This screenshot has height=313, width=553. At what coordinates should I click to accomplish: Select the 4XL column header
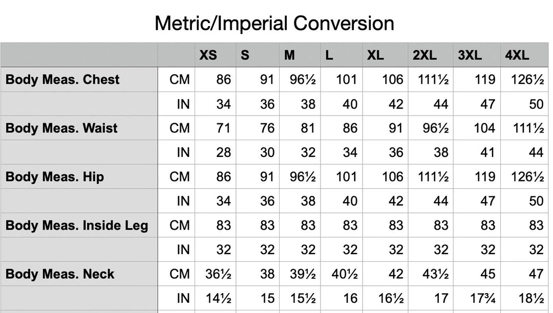click(517, 55)
